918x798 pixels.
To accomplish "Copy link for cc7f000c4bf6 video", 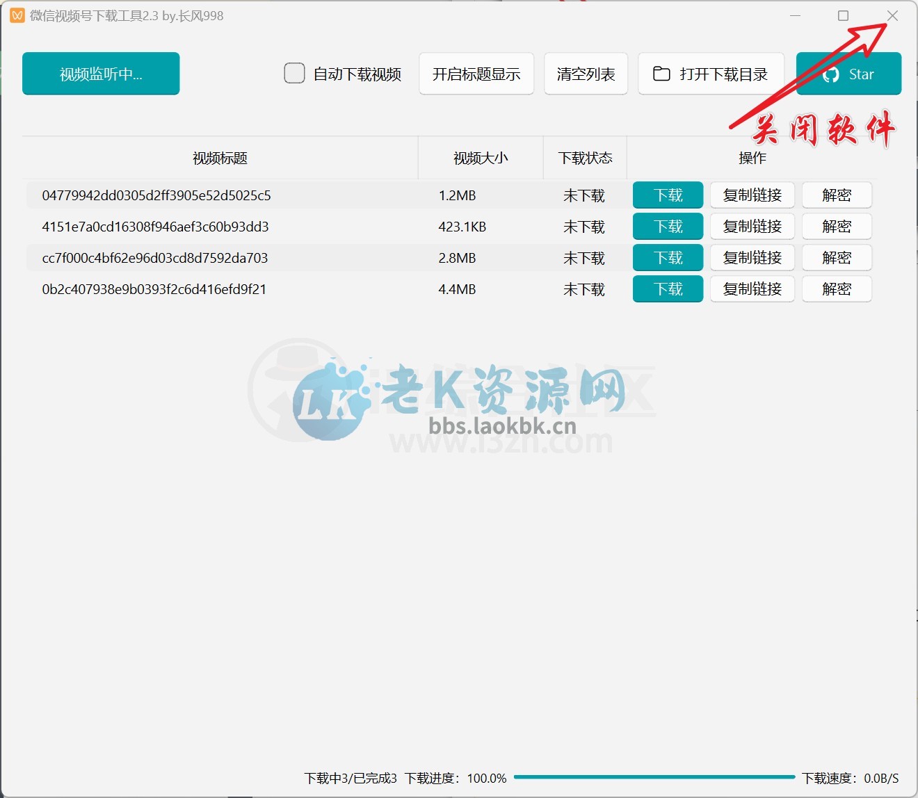I will pyautogui.click(x=752, y=258).
